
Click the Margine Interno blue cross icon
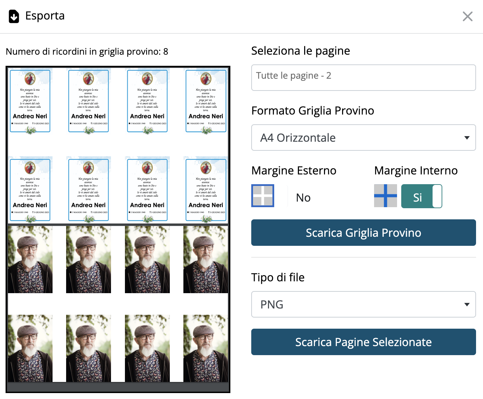(385, 196)
